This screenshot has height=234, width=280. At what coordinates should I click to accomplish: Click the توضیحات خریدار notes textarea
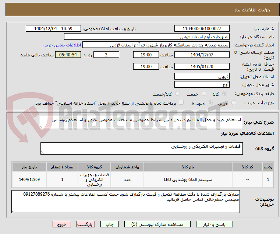(125, 202)
